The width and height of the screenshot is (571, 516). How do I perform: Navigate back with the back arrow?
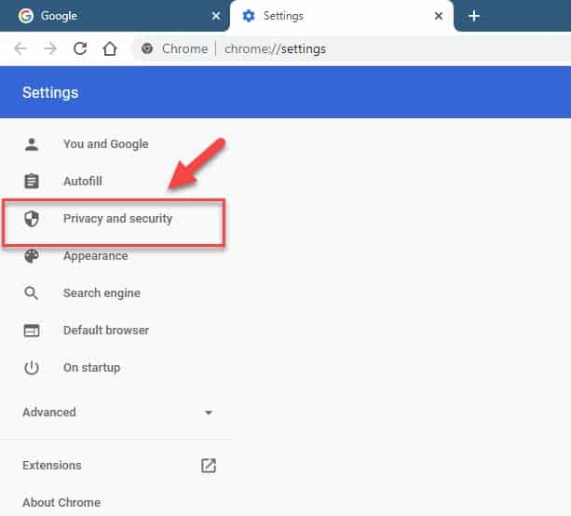click(x=22, y=48)
